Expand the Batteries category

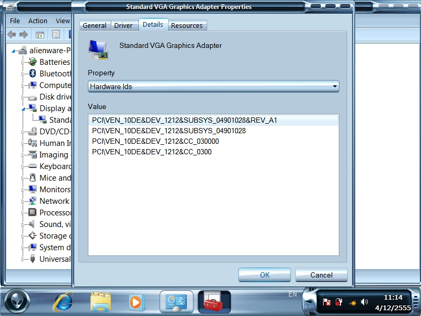[x=23, y=62]
